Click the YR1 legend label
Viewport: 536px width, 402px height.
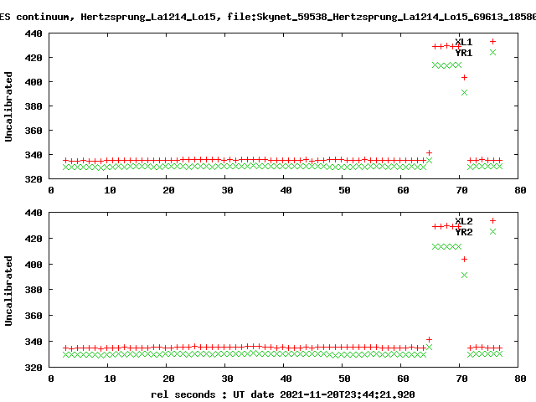click(x=464, y=53)
